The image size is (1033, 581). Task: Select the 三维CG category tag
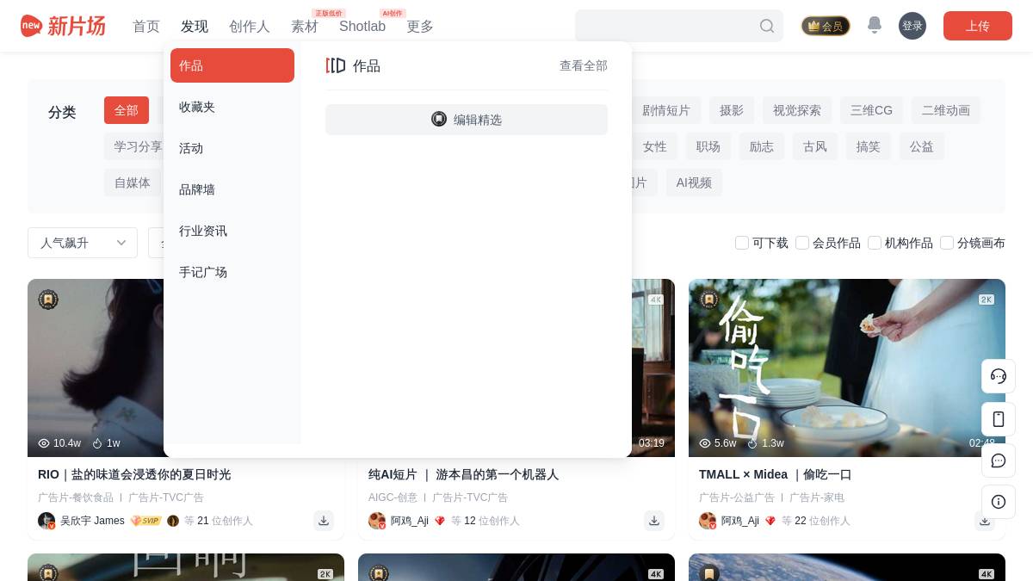(x=871, y=110)
